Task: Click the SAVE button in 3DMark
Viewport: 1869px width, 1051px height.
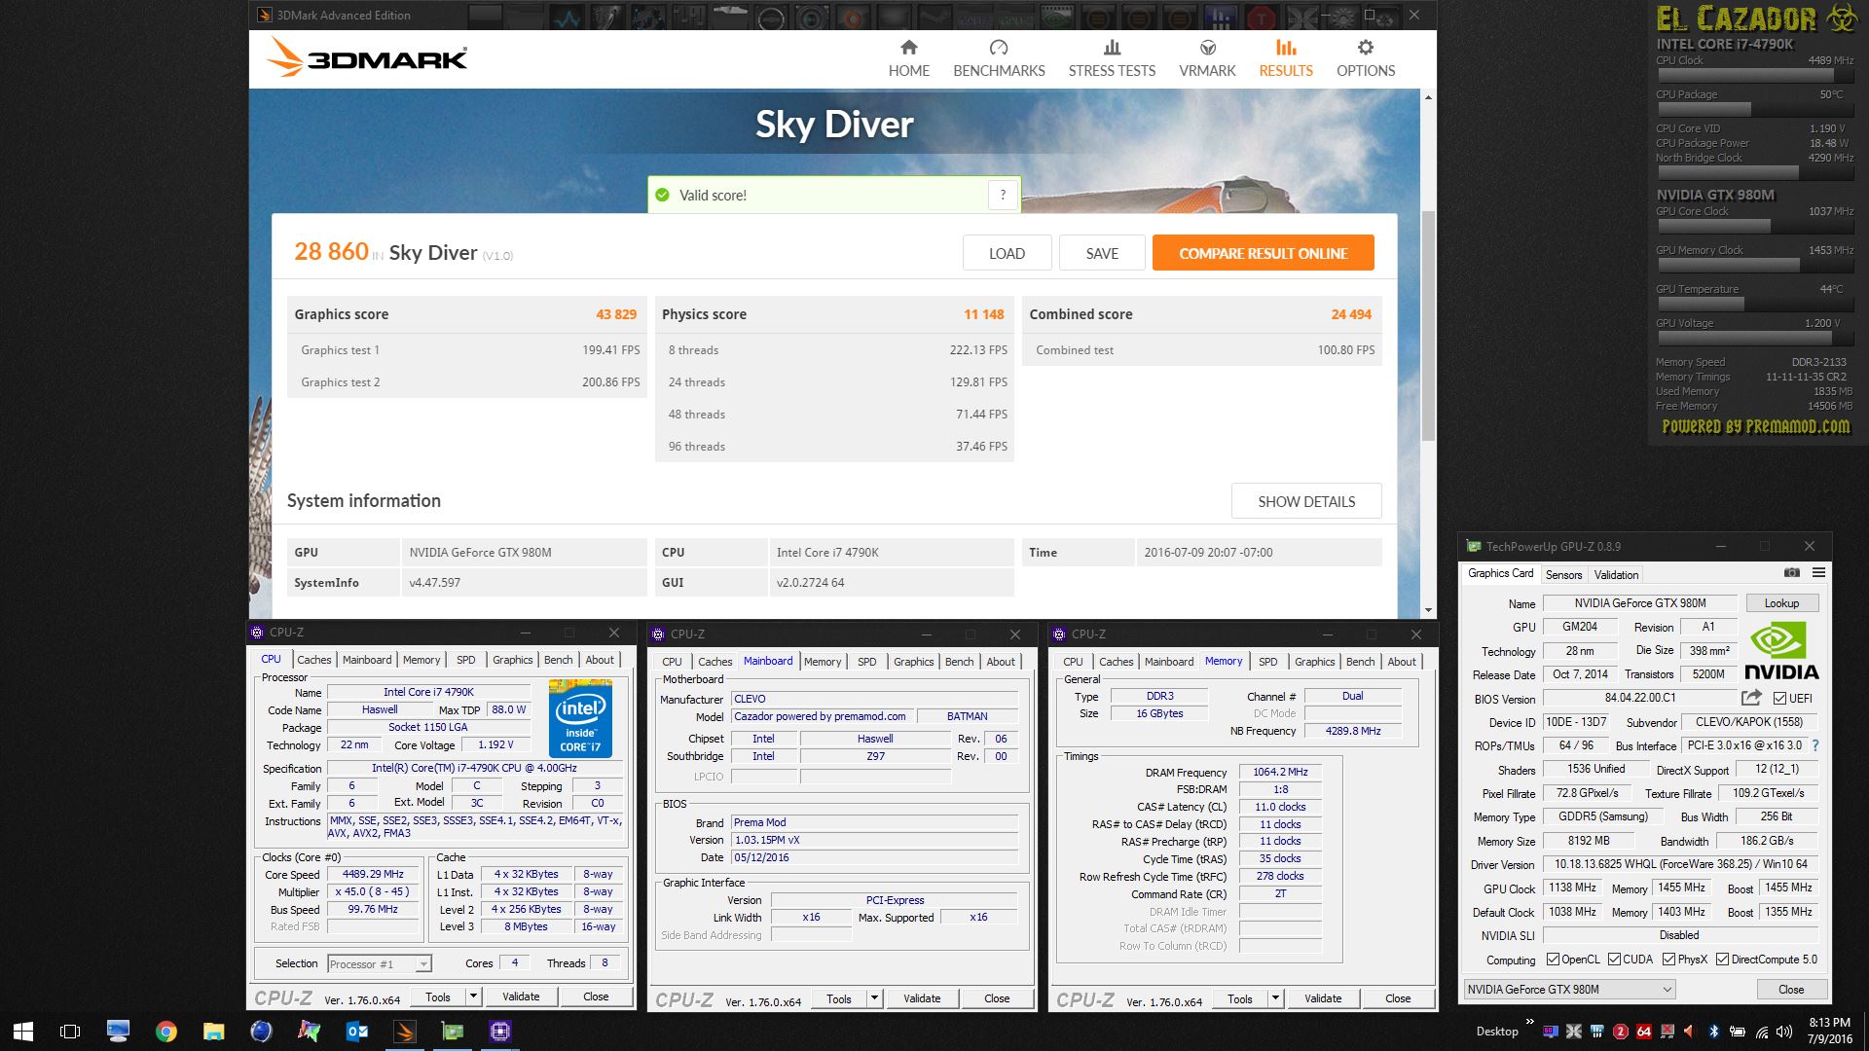Action: point(1102,253)
